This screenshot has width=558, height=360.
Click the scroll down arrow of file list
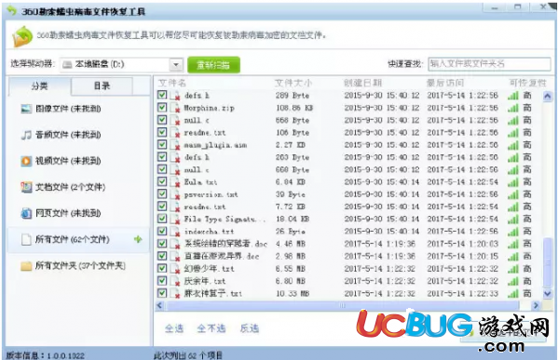(548, 294)
